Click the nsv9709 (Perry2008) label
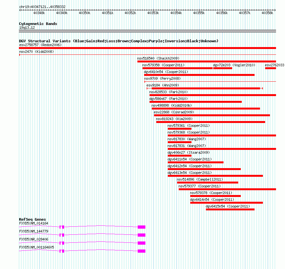285x269 pixels. [162, 78]
